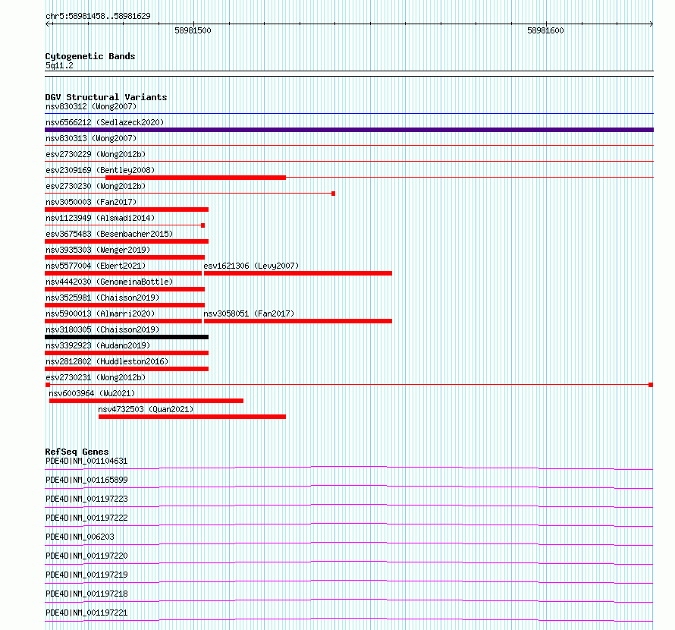
Task: Click the chr5:58981458..58981629 region label
Action: point(98,17)
